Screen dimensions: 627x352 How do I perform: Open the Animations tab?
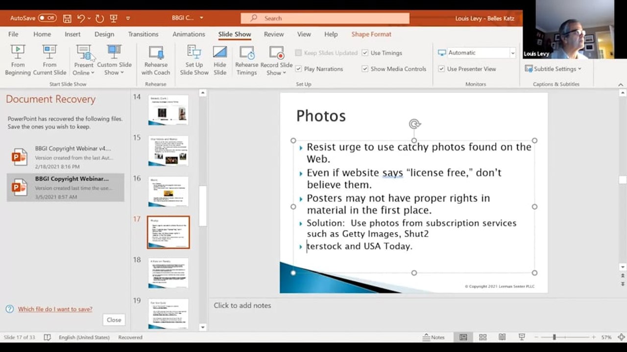[189, 34]
